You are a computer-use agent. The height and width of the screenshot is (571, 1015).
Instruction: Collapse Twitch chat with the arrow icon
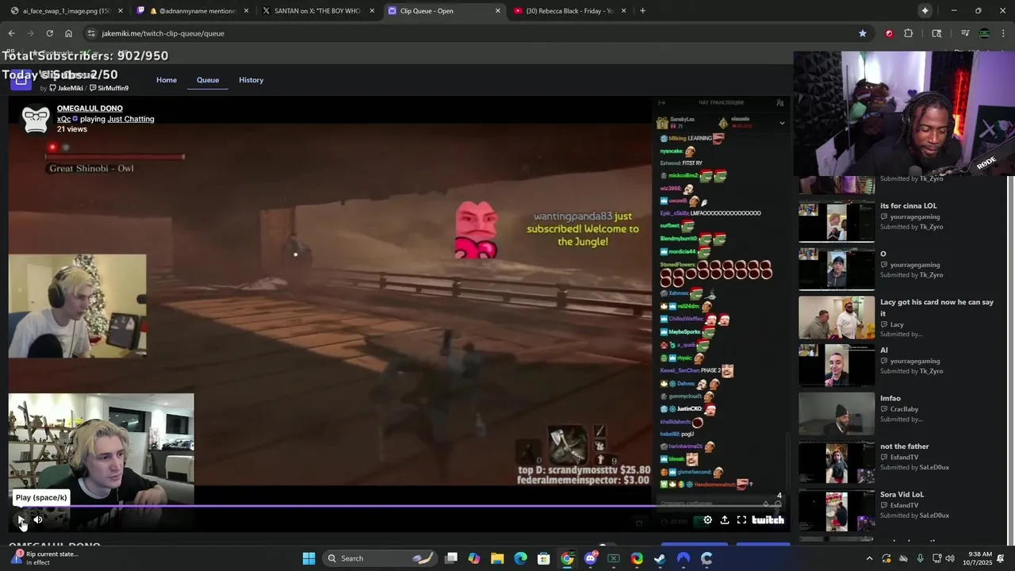[x=662, y=103]
